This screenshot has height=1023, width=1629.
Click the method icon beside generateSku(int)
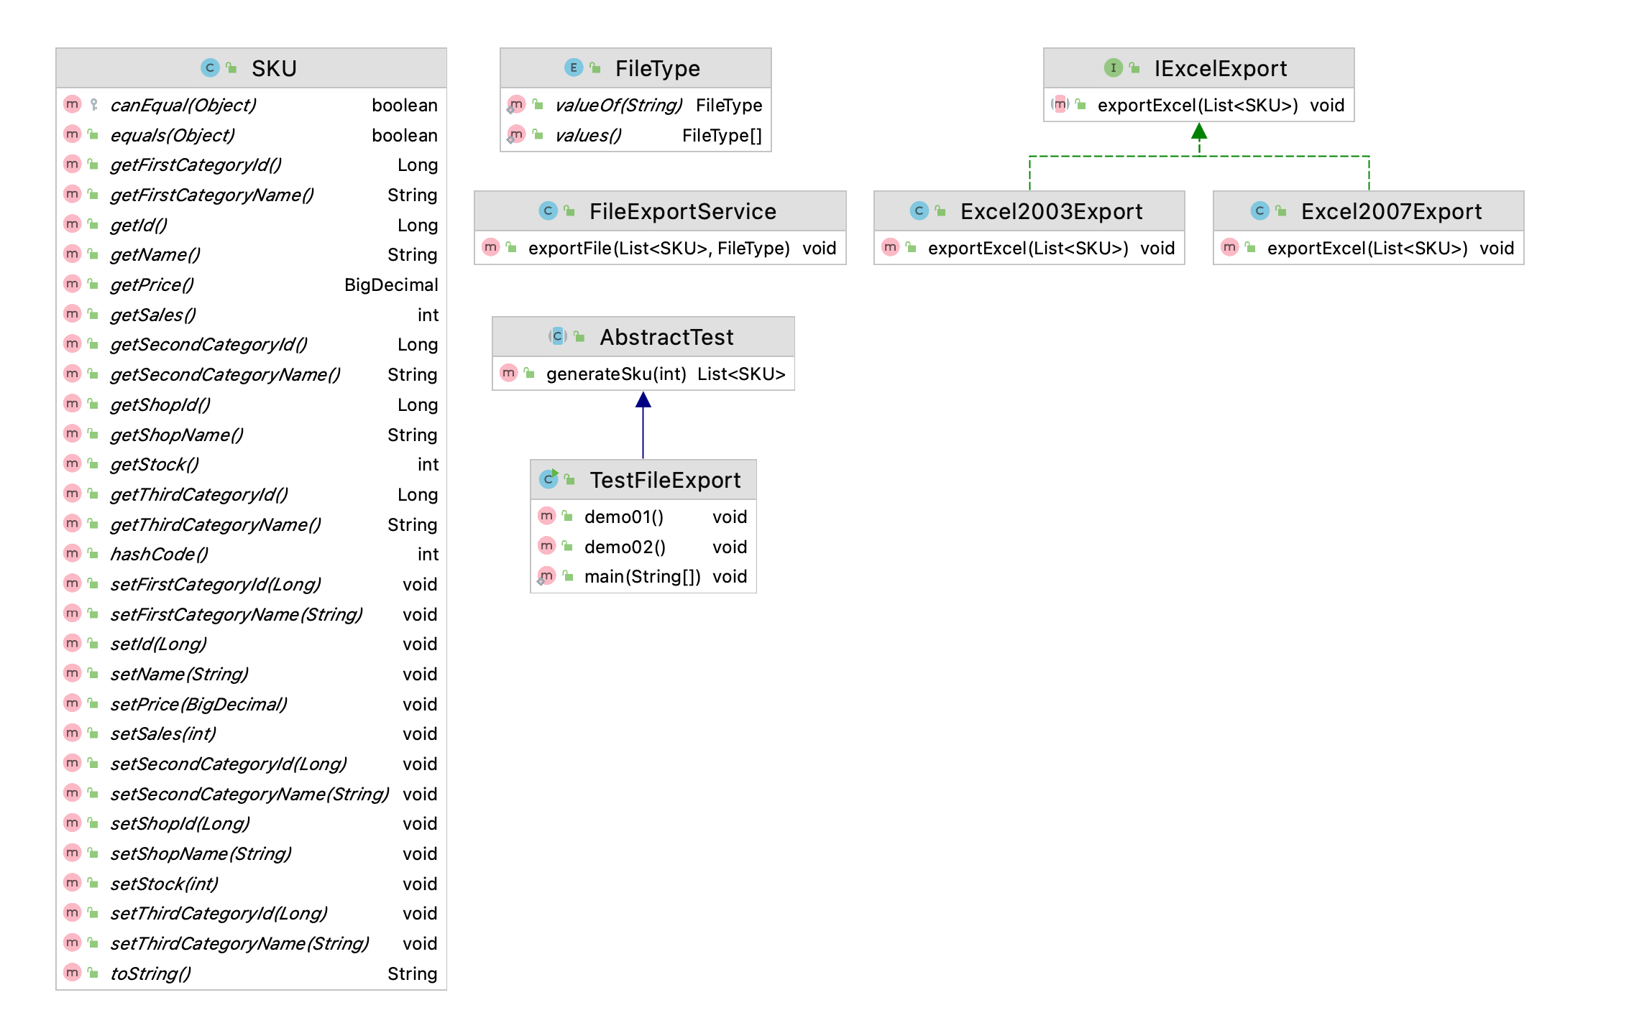508,373
